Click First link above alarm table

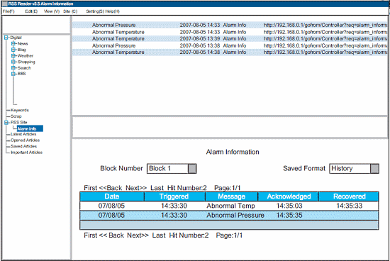[90, 188]
